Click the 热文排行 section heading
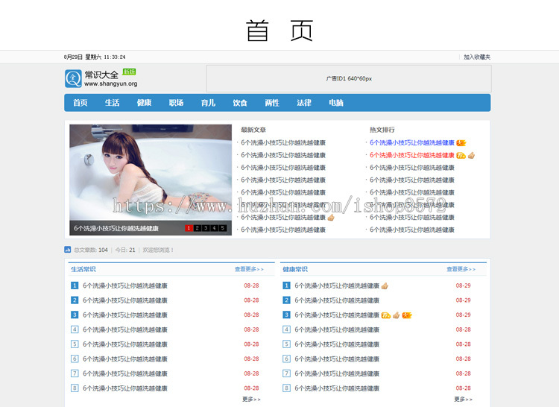Image resolution: width=559 pixels, height=407 pixels. (382, 130)
